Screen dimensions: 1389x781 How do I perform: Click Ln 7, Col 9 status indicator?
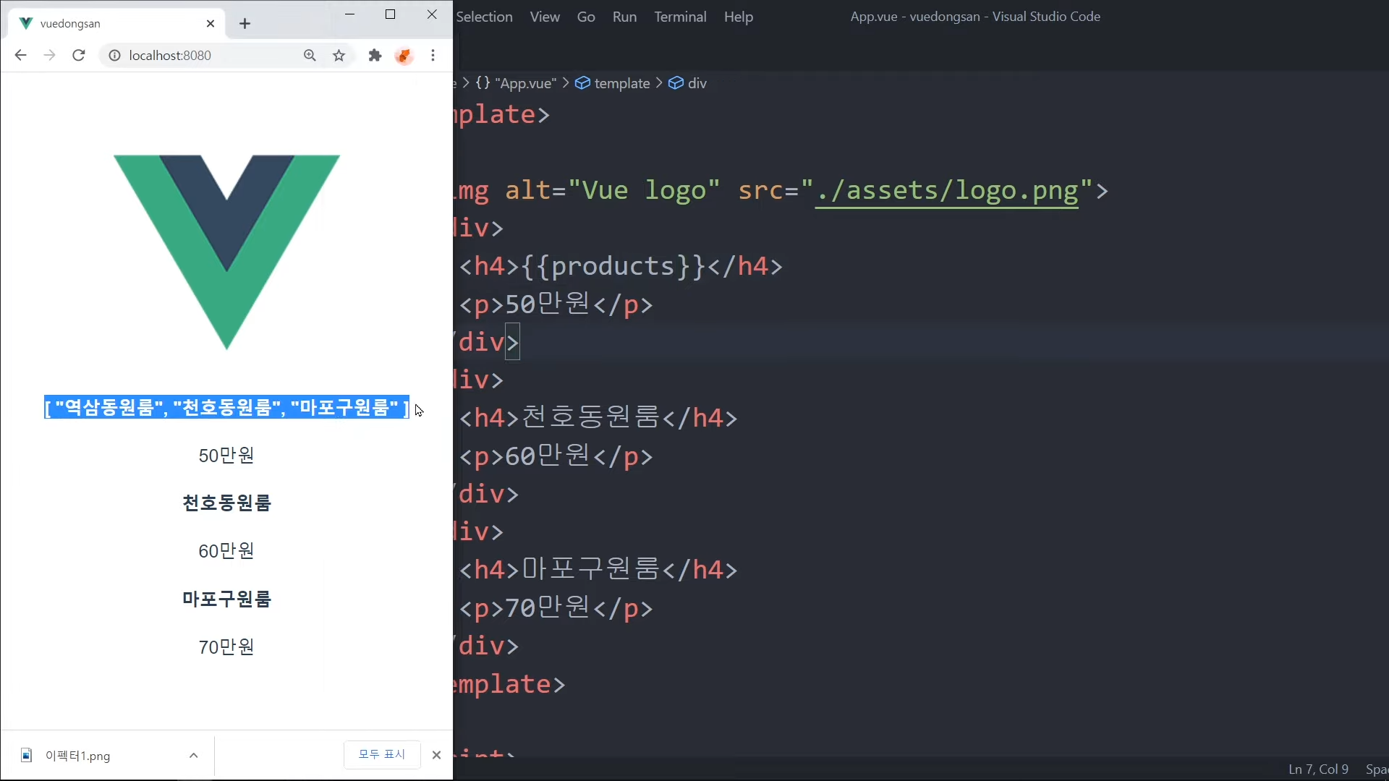[x=1317, y=769]
